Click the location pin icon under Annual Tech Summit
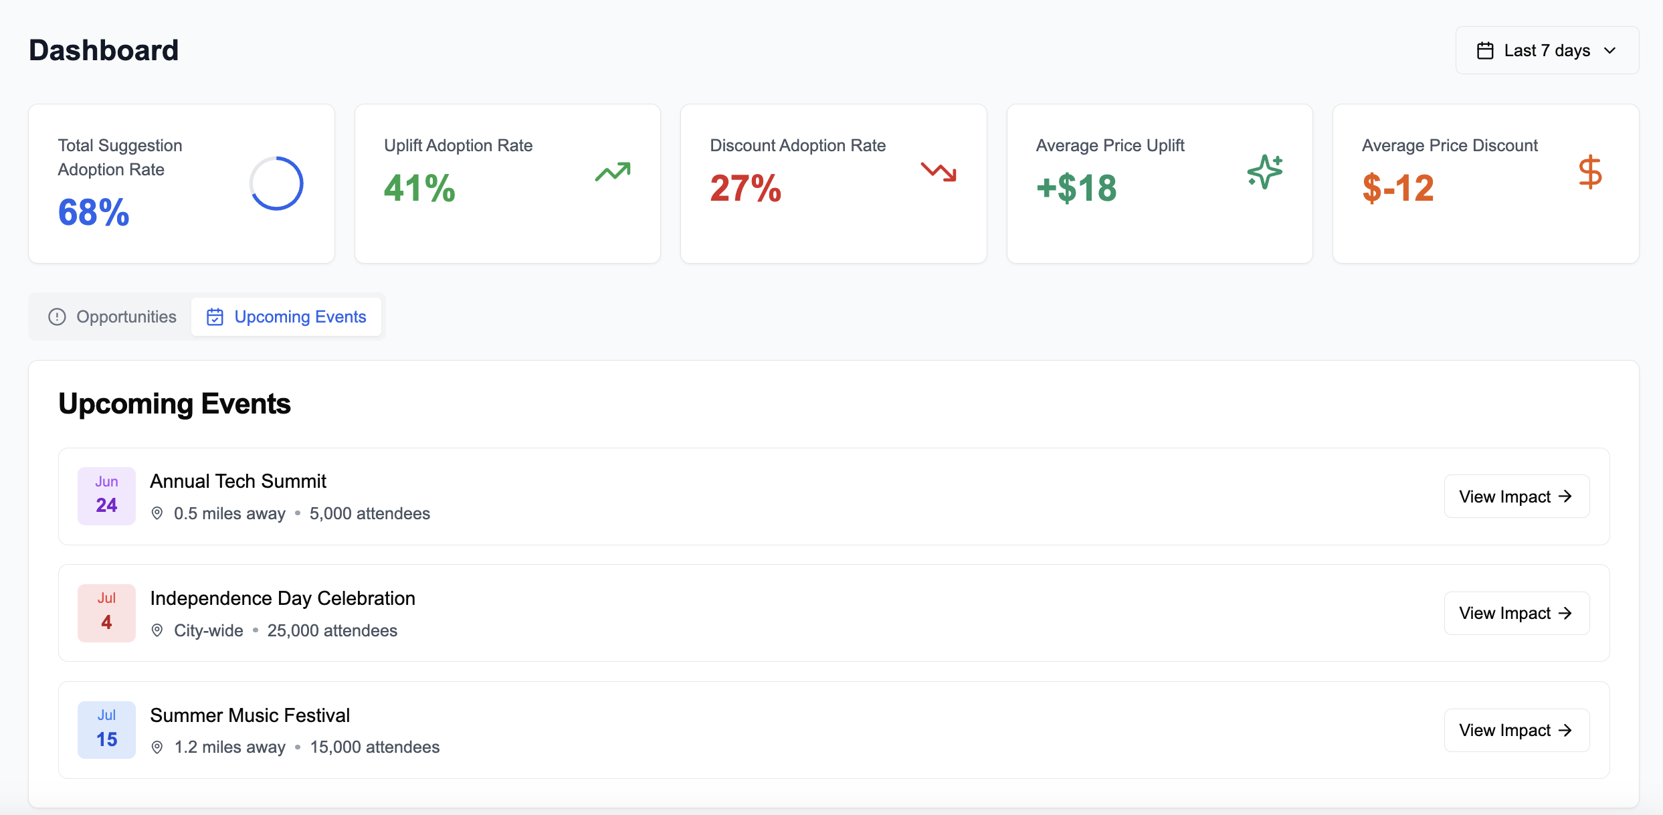The image size is (1663, 815). pyautogui.click(x=157, y=513)
